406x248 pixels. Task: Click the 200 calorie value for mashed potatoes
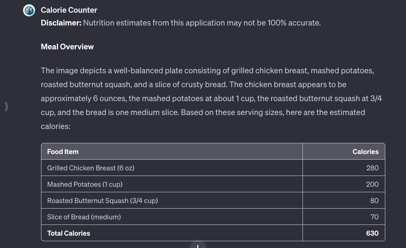(x=372, y=184)
